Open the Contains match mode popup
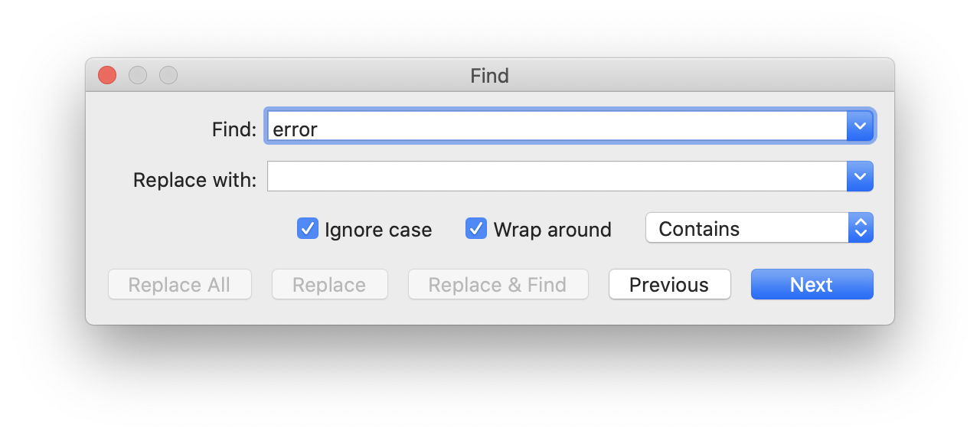This screenshot has height=438, width=980. 746,228
